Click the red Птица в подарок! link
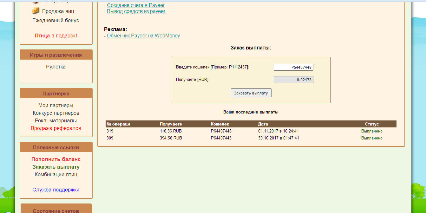Image resolution: width=426 pixels, height=213 pixels. (56, 35)
